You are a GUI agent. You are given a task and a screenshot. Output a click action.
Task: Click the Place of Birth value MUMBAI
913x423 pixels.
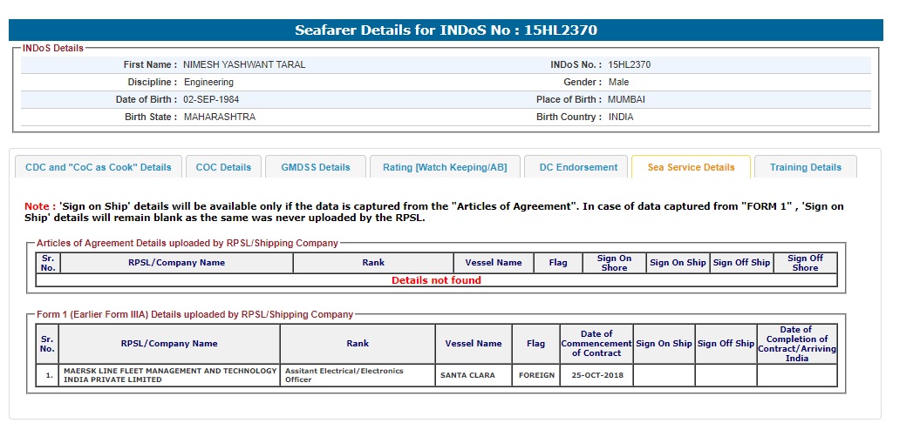click(626, 99)
